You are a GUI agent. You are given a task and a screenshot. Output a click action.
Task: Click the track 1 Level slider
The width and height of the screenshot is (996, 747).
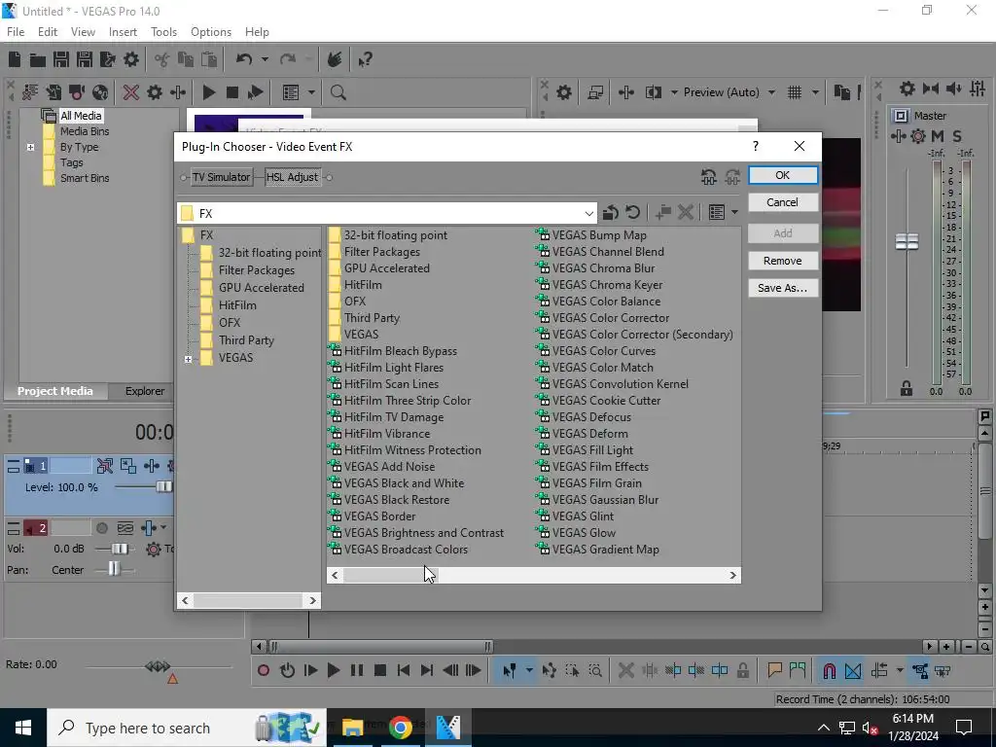tap(163, 487)
